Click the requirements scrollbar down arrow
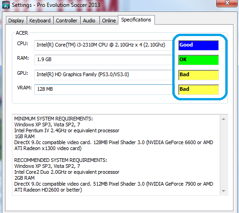This screenshot has width=239, height=213. click(x=223, y=191)
